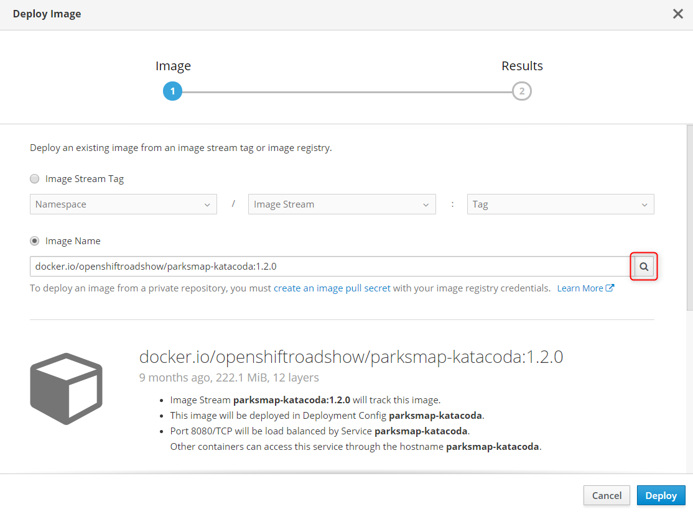The image size is (693, 517).
Task: Click the image name text field
Action: coord(332,266)
